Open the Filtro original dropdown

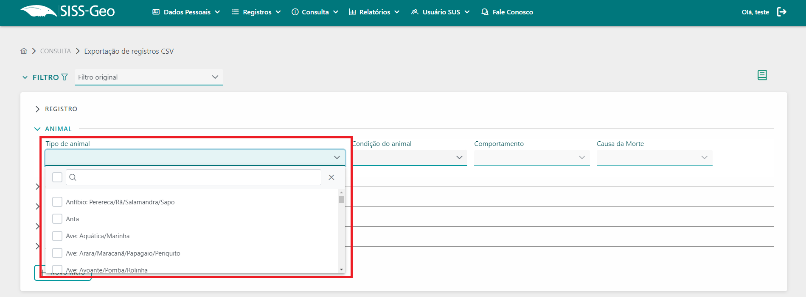pyautogui.click(x=149, y=77)
